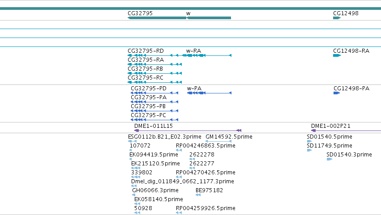Select the 2622277 feature arrows
This screenshot has height=215, width=381.
coord(192,168)
